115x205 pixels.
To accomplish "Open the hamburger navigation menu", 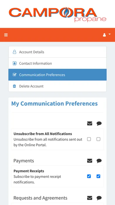I will [x=6, y=35].
